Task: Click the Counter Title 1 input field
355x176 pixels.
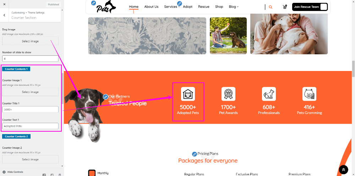Action: 30,110
